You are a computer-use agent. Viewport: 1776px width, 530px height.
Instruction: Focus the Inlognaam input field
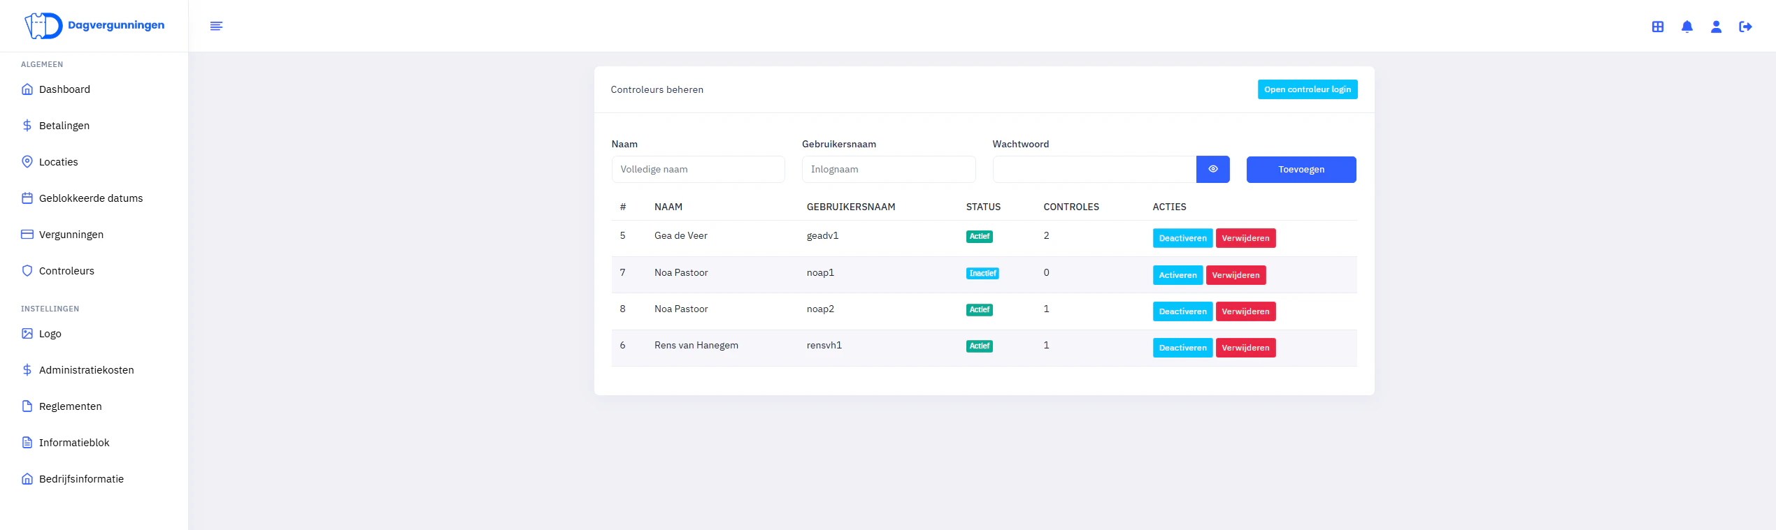[x=889, y=170]
